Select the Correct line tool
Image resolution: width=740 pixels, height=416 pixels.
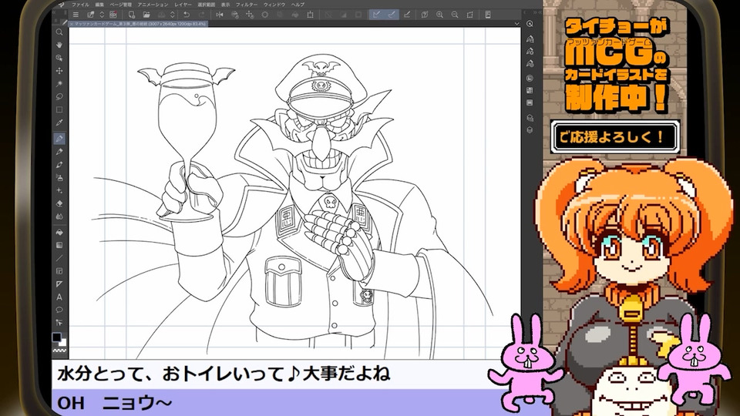point(59,323)
